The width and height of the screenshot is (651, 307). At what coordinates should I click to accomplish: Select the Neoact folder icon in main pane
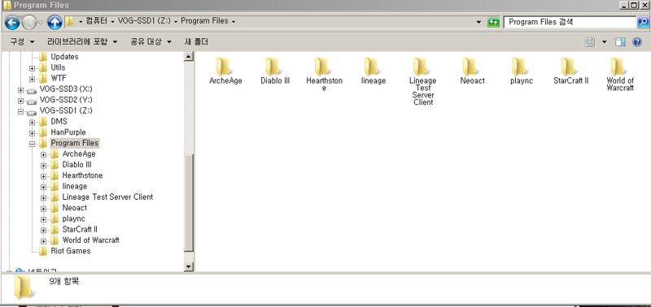point(472,71)
